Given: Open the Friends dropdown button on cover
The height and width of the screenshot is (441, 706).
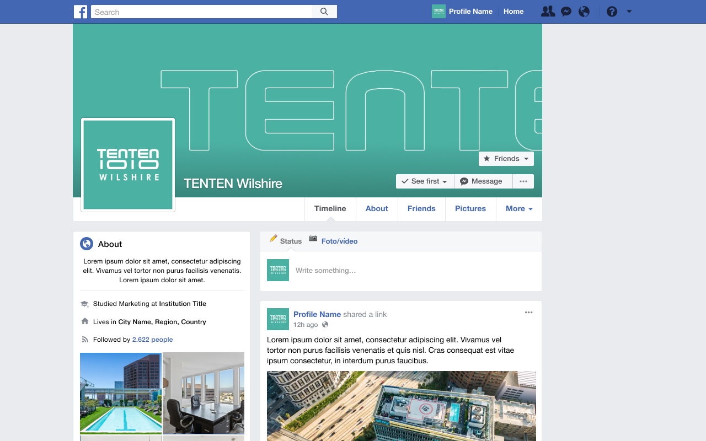Looking at the screenshot, I should pyautogui.click(x=506, y=159).
